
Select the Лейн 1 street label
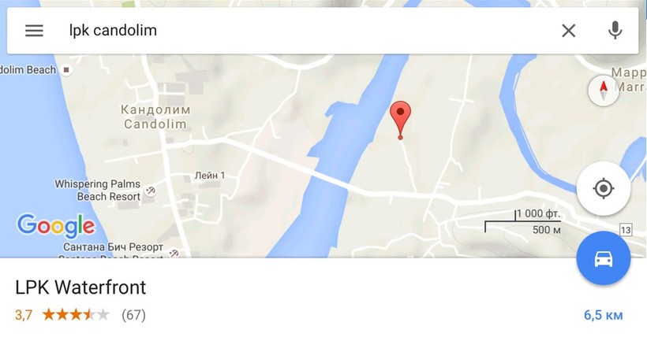210,176
